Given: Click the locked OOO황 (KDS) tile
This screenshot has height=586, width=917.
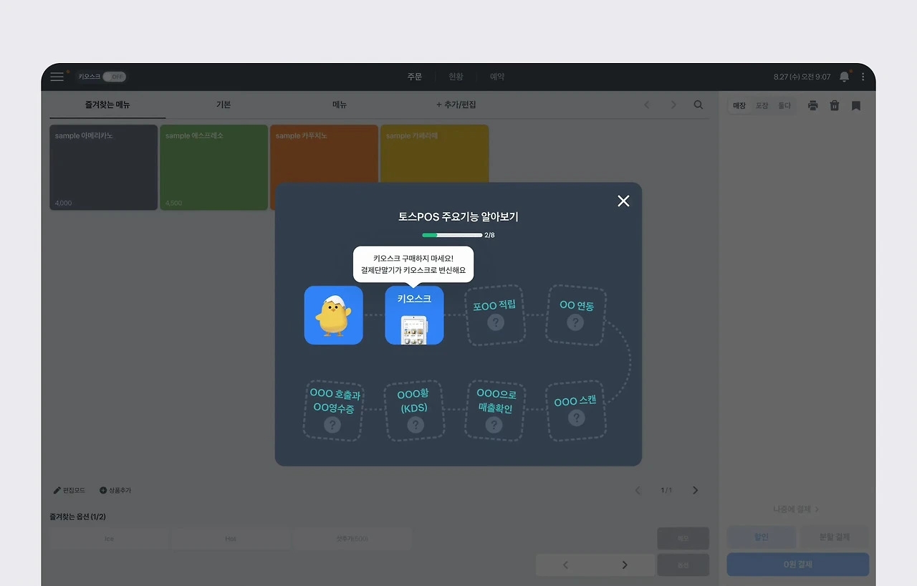Looking at the screenshot, I should coord(415,410).
